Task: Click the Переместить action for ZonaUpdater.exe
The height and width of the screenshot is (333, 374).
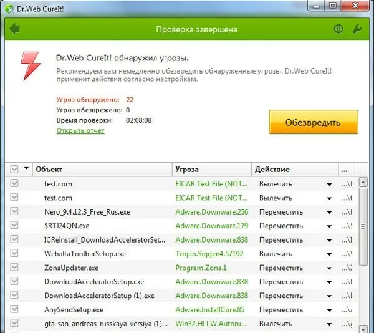Action: click(281, 268)
